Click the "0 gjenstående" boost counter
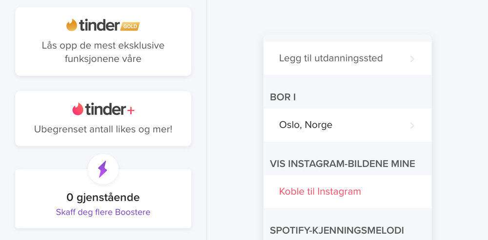Screen dimensions: 488x240 coord(103,197)
